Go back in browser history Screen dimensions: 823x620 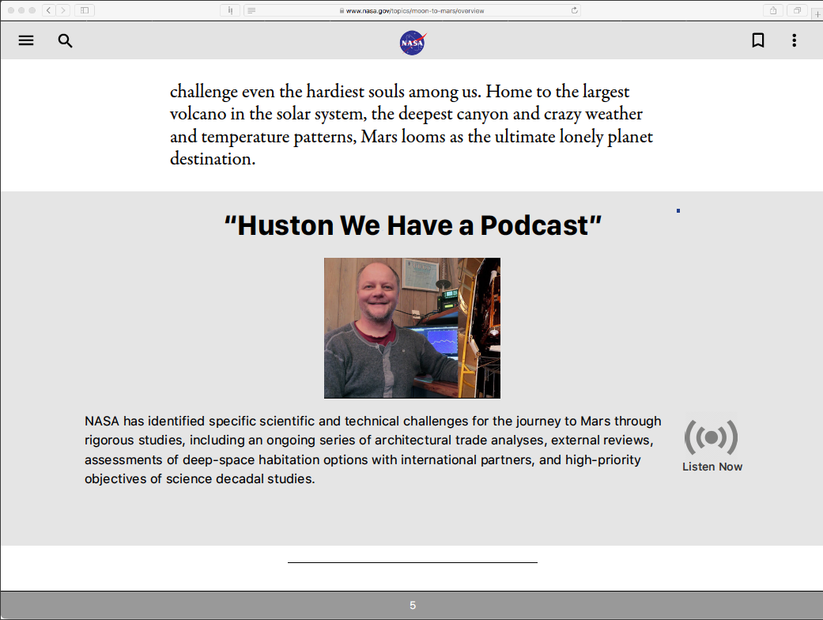49,10
